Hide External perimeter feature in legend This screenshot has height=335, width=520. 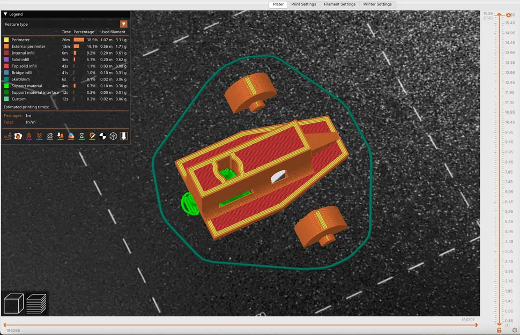pos(65,47)
